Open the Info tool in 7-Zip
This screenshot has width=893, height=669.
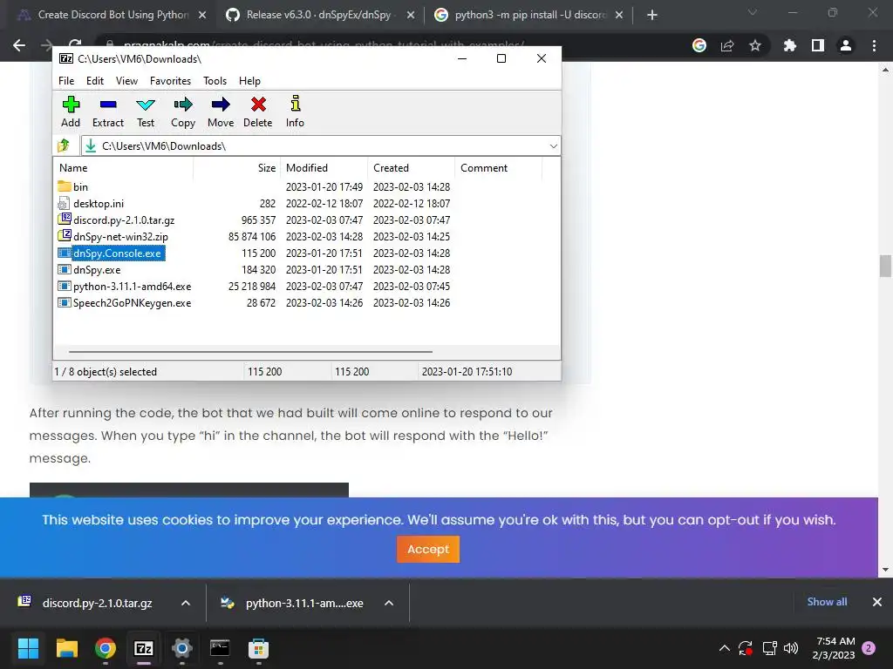295,104
